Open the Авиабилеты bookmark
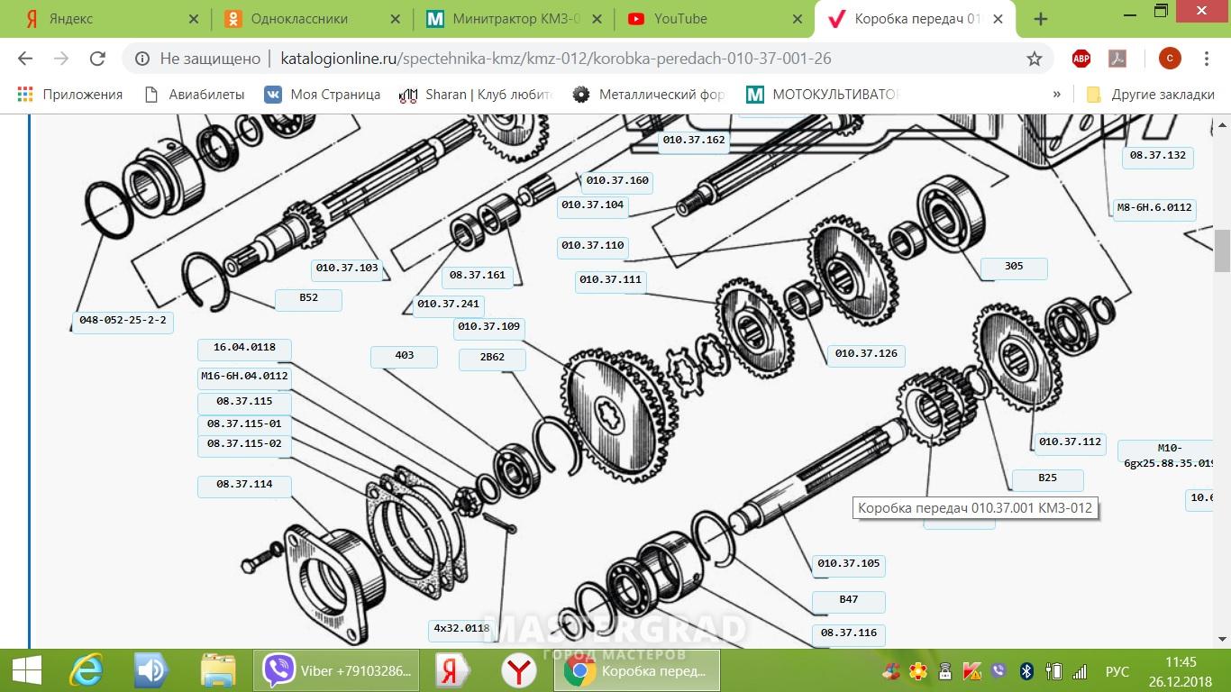This screenshot has height=692, width=1231. click(195, 94)
